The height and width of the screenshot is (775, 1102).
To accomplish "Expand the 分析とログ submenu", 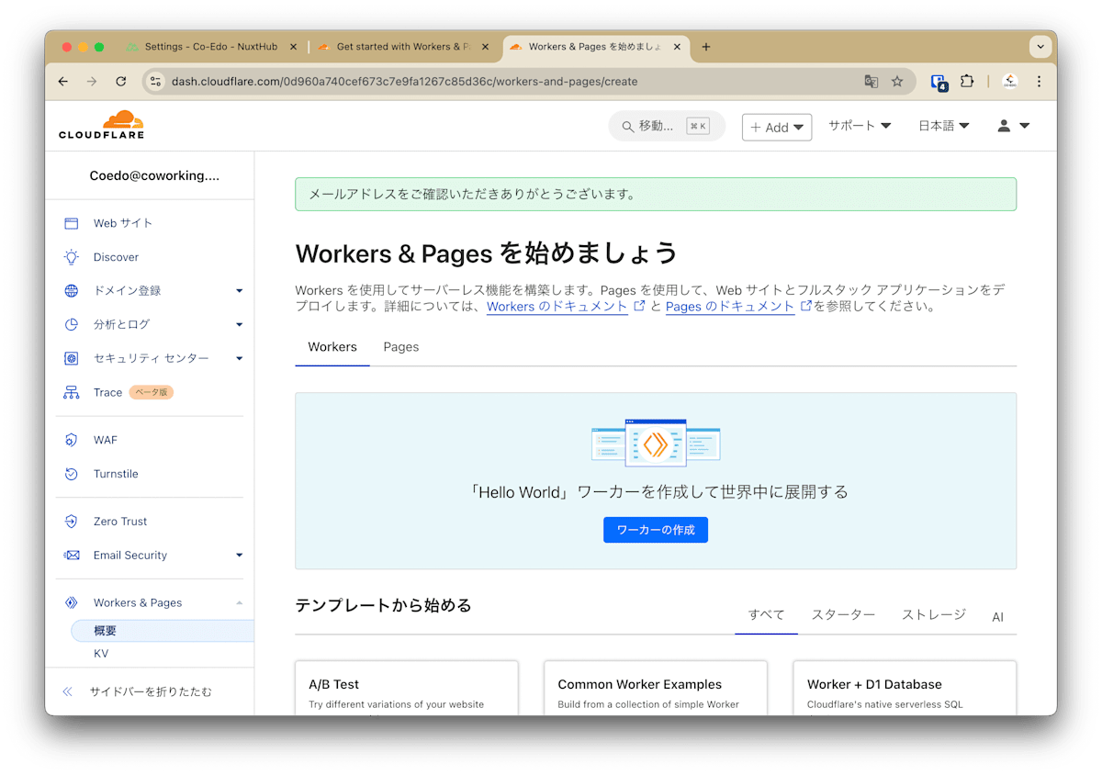I will (x=239, y=324).
